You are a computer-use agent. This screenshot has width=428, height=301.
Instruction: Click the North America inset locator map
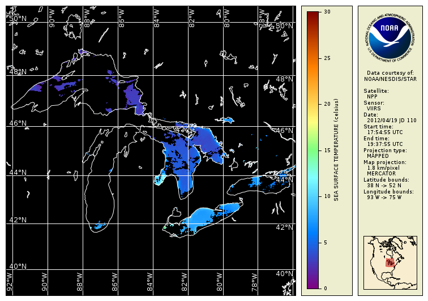pos(390,263)
